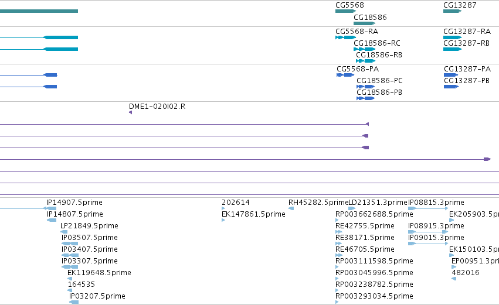The image size is (499, 305).
Task: Select the CG5568-RA transcript glyph
Action: pos(345,37)
